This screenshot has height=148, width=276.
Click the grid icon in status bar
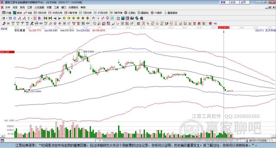click(2, 140)
